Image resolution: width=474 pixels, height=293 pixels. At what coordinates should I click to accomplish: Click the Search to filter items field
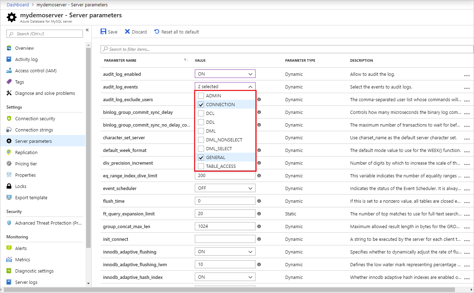click(x=287, y=49)
